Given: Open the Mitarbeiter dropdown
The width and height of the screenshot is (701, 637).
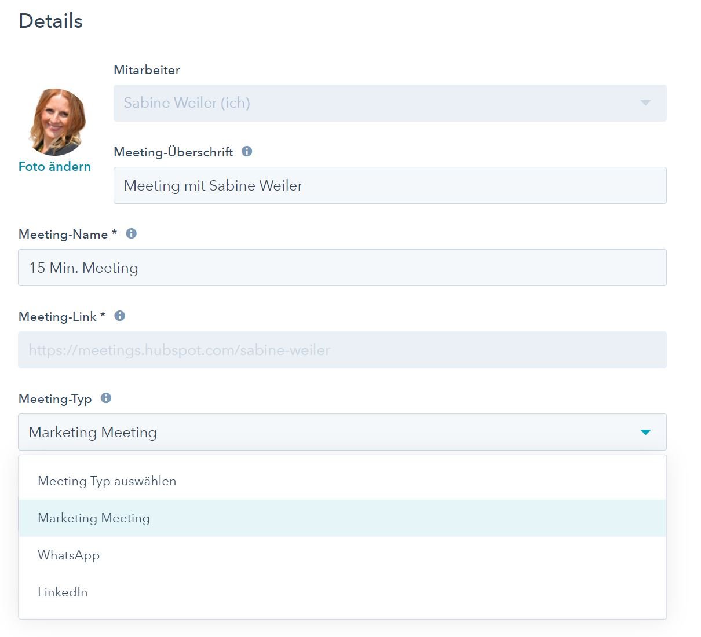Looking at the screenshot, I should click(x=390, y=103).
